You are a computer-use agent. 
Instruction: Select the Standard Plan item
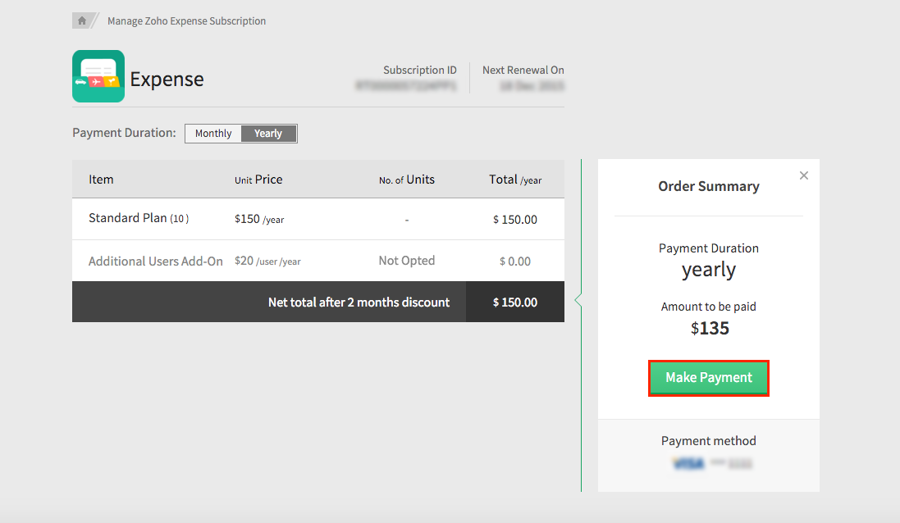(139, 219)
